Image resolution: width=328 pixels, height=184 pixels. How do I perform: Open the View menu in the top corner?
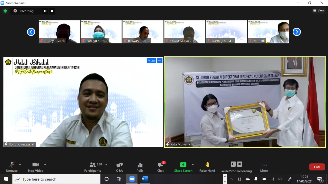[x=319, y=10]
